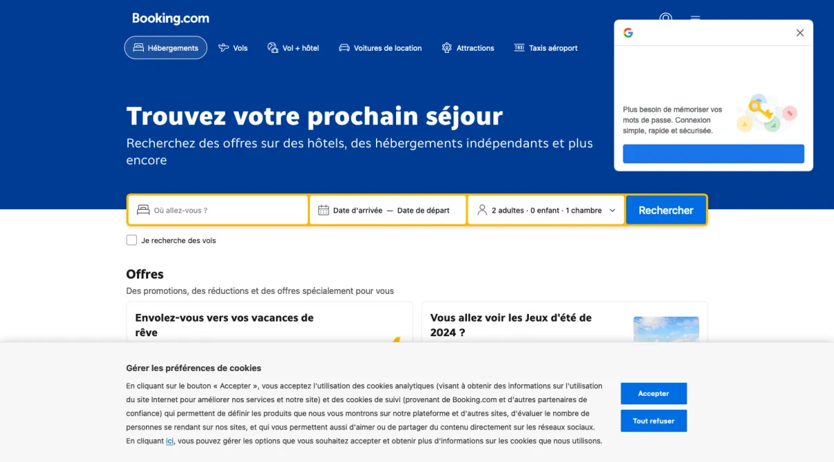
Task: Click the chevron arrow of occupancy selector
Action: pyautogui.click(x=612, y=211)
